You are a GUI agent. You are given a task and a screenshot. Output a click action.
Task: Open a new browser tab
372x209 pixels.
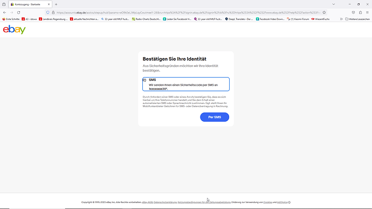pos(56,4)
